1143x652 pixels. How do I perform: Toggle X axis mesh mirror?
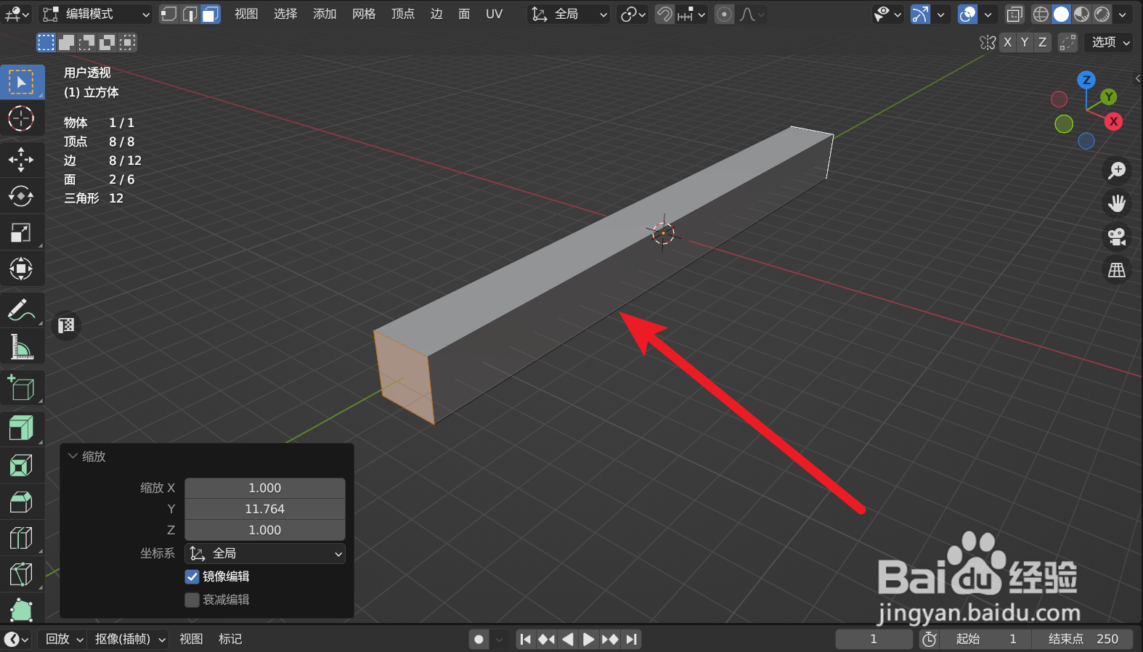(x=1007, y=42)
